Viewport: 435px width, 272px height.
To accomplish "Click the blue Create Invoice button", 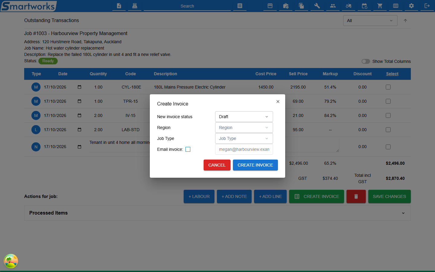I will point(255,165).
